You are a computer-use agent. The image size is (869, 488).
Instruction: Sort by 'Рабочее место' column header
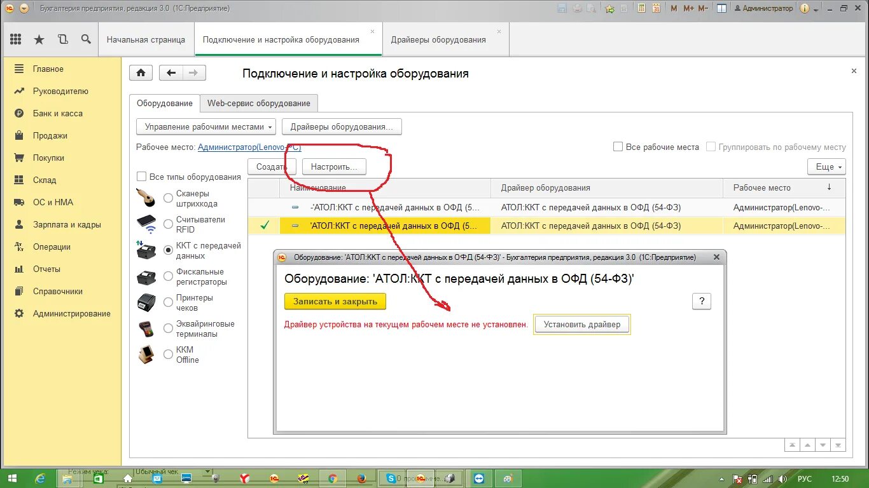(x=784, y=187)
